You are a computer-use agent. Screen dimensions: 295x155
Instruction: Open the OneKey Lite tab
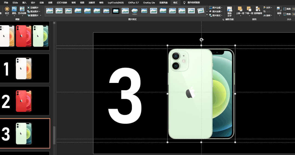149,3
